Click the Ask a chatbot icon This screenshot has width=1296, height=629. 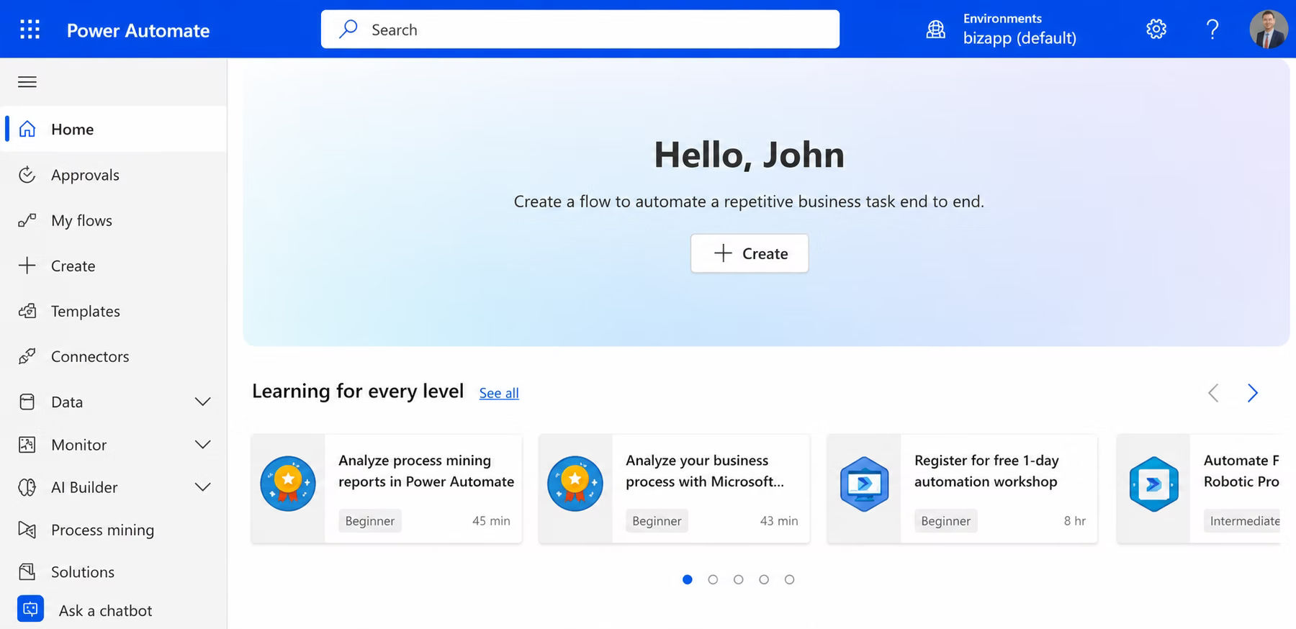click(30, 609)
